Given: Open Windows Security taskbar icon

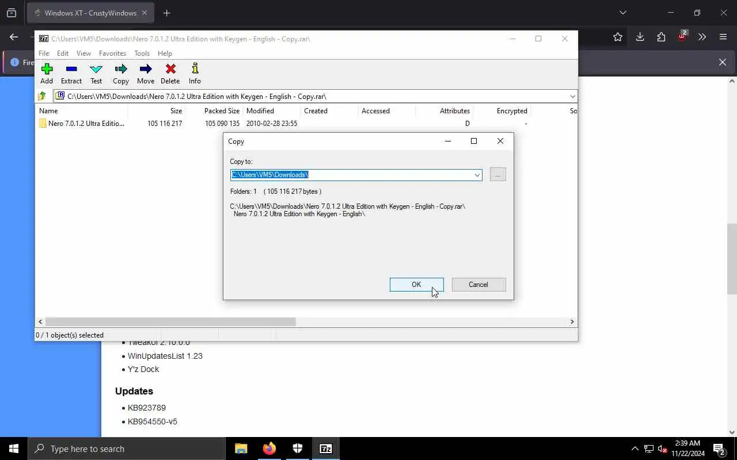Looking at the screenshot, I should pos(298,448).
